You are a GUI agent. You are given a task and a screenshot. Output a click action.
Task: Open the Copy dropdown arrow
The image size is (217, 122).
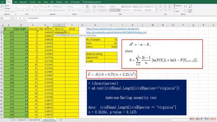pyautogui.click(x=11, y=8)
